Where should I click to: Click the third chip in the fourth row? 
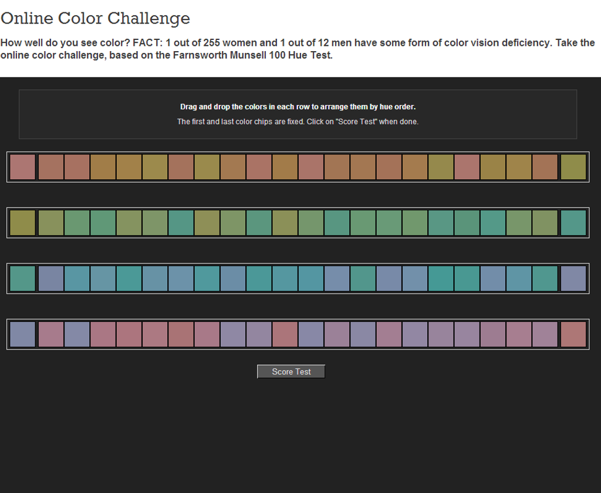click(x=77, y=334)
